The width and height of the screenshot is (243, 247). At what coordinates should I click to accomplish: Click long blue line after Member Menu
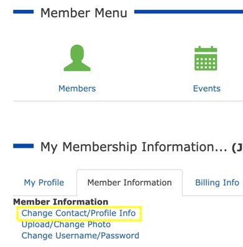pyautogui.click(x=188, y=12)
